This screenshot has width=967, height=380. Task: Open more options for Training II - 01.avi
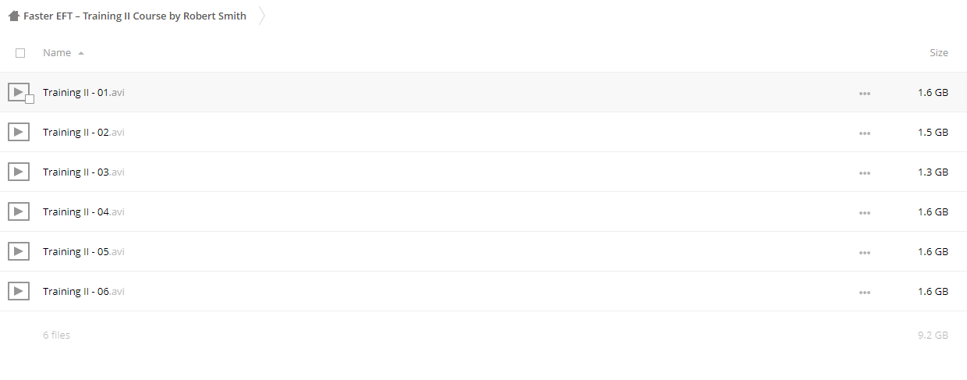point(864,93)
